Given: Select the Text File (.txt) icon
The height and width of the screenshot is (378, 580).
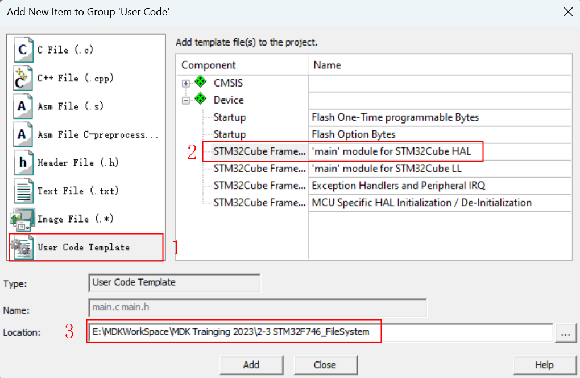Looking at the screenshot, I should (23, 191).
